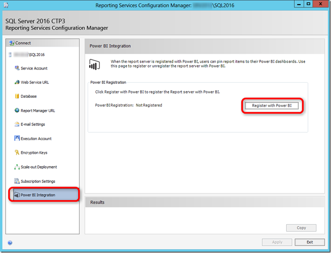Click the Connect button label

click(23, 43)
